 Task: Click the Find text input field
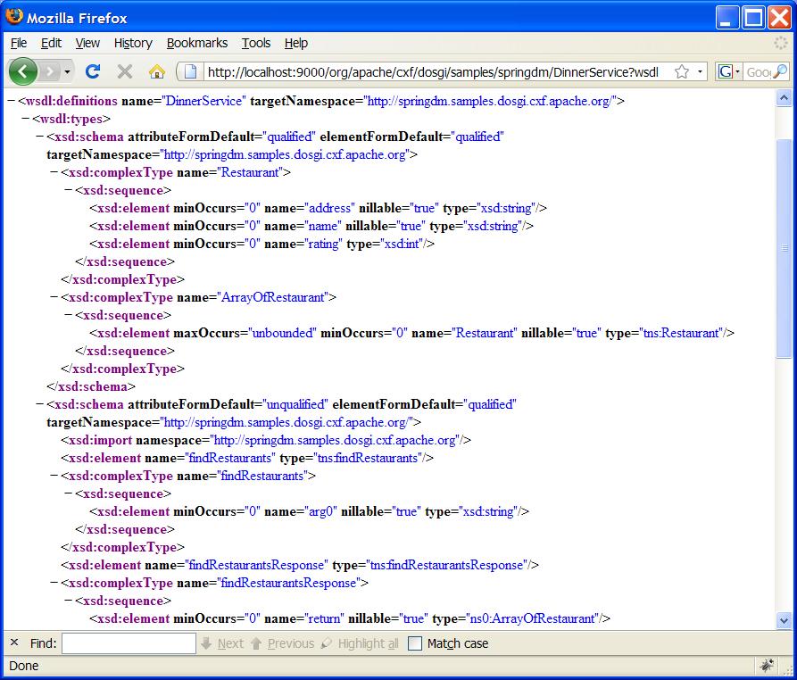tap(129, 643)
